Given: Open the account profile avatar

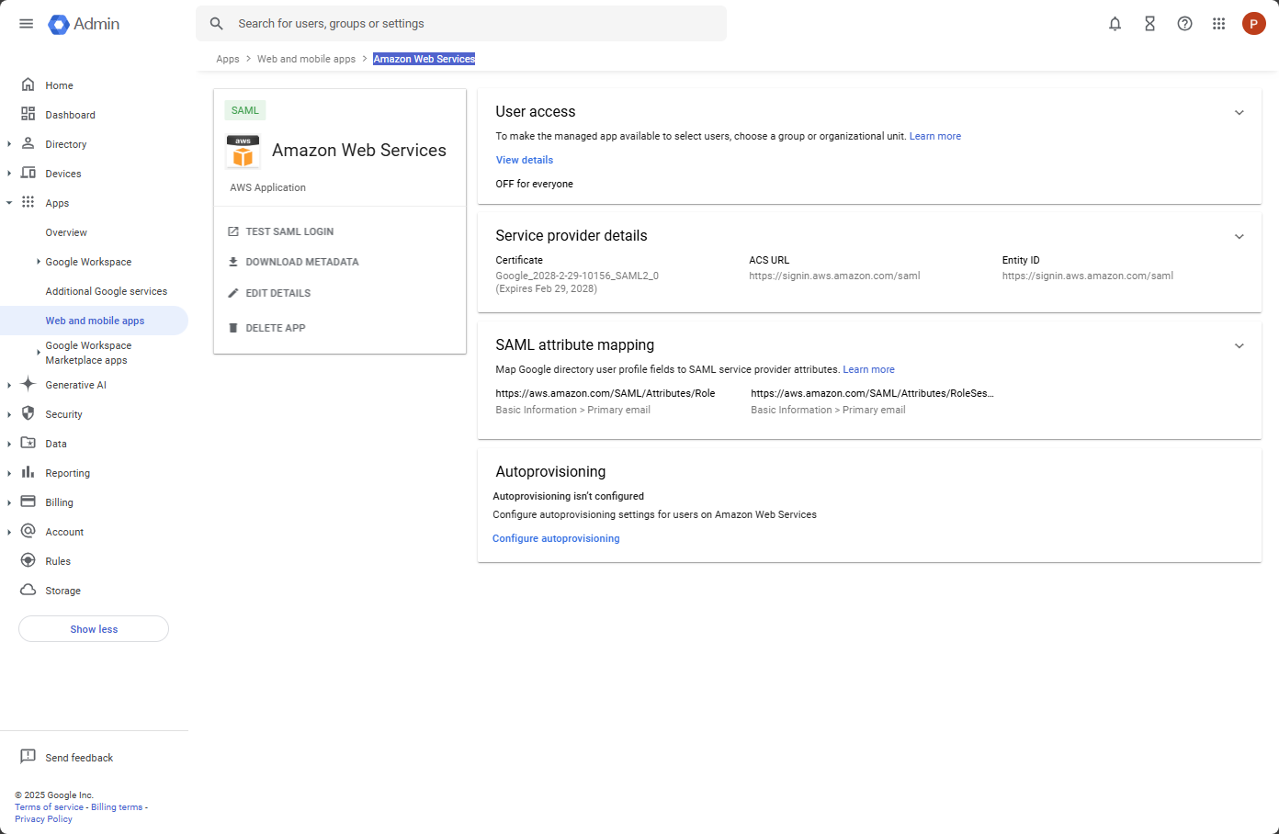Looking at the screenshot, I should (x=1253, y=24).
